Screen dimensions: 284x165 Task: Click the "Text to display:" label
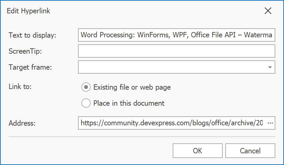click(x=32, y=35)
